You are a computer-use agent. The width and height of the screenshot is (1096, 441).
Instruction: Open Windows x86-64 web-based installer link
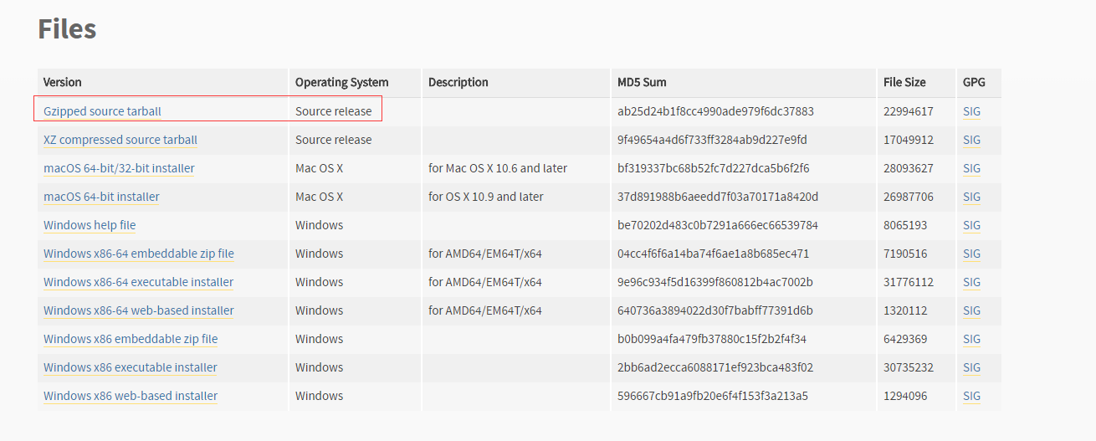tap(139, 310)
